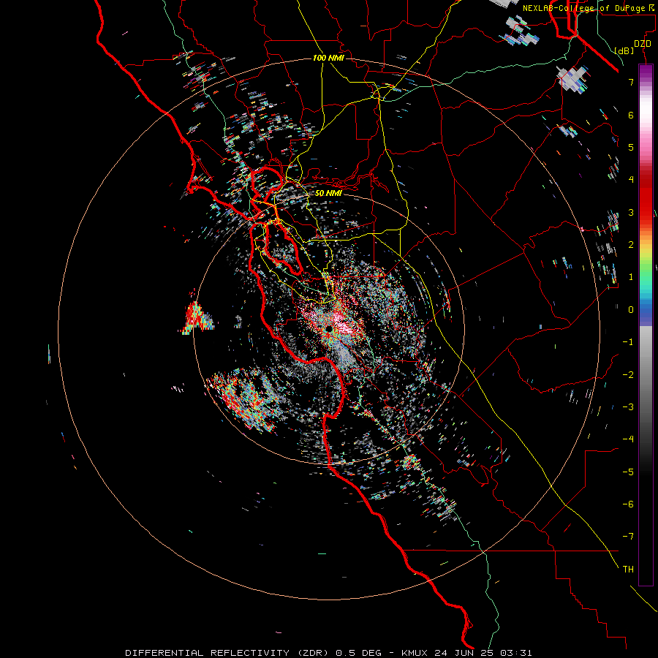Screen dimensions: 658x658
Task: Click the "TH" threshold label on the scale
Action: pos(628,570)
